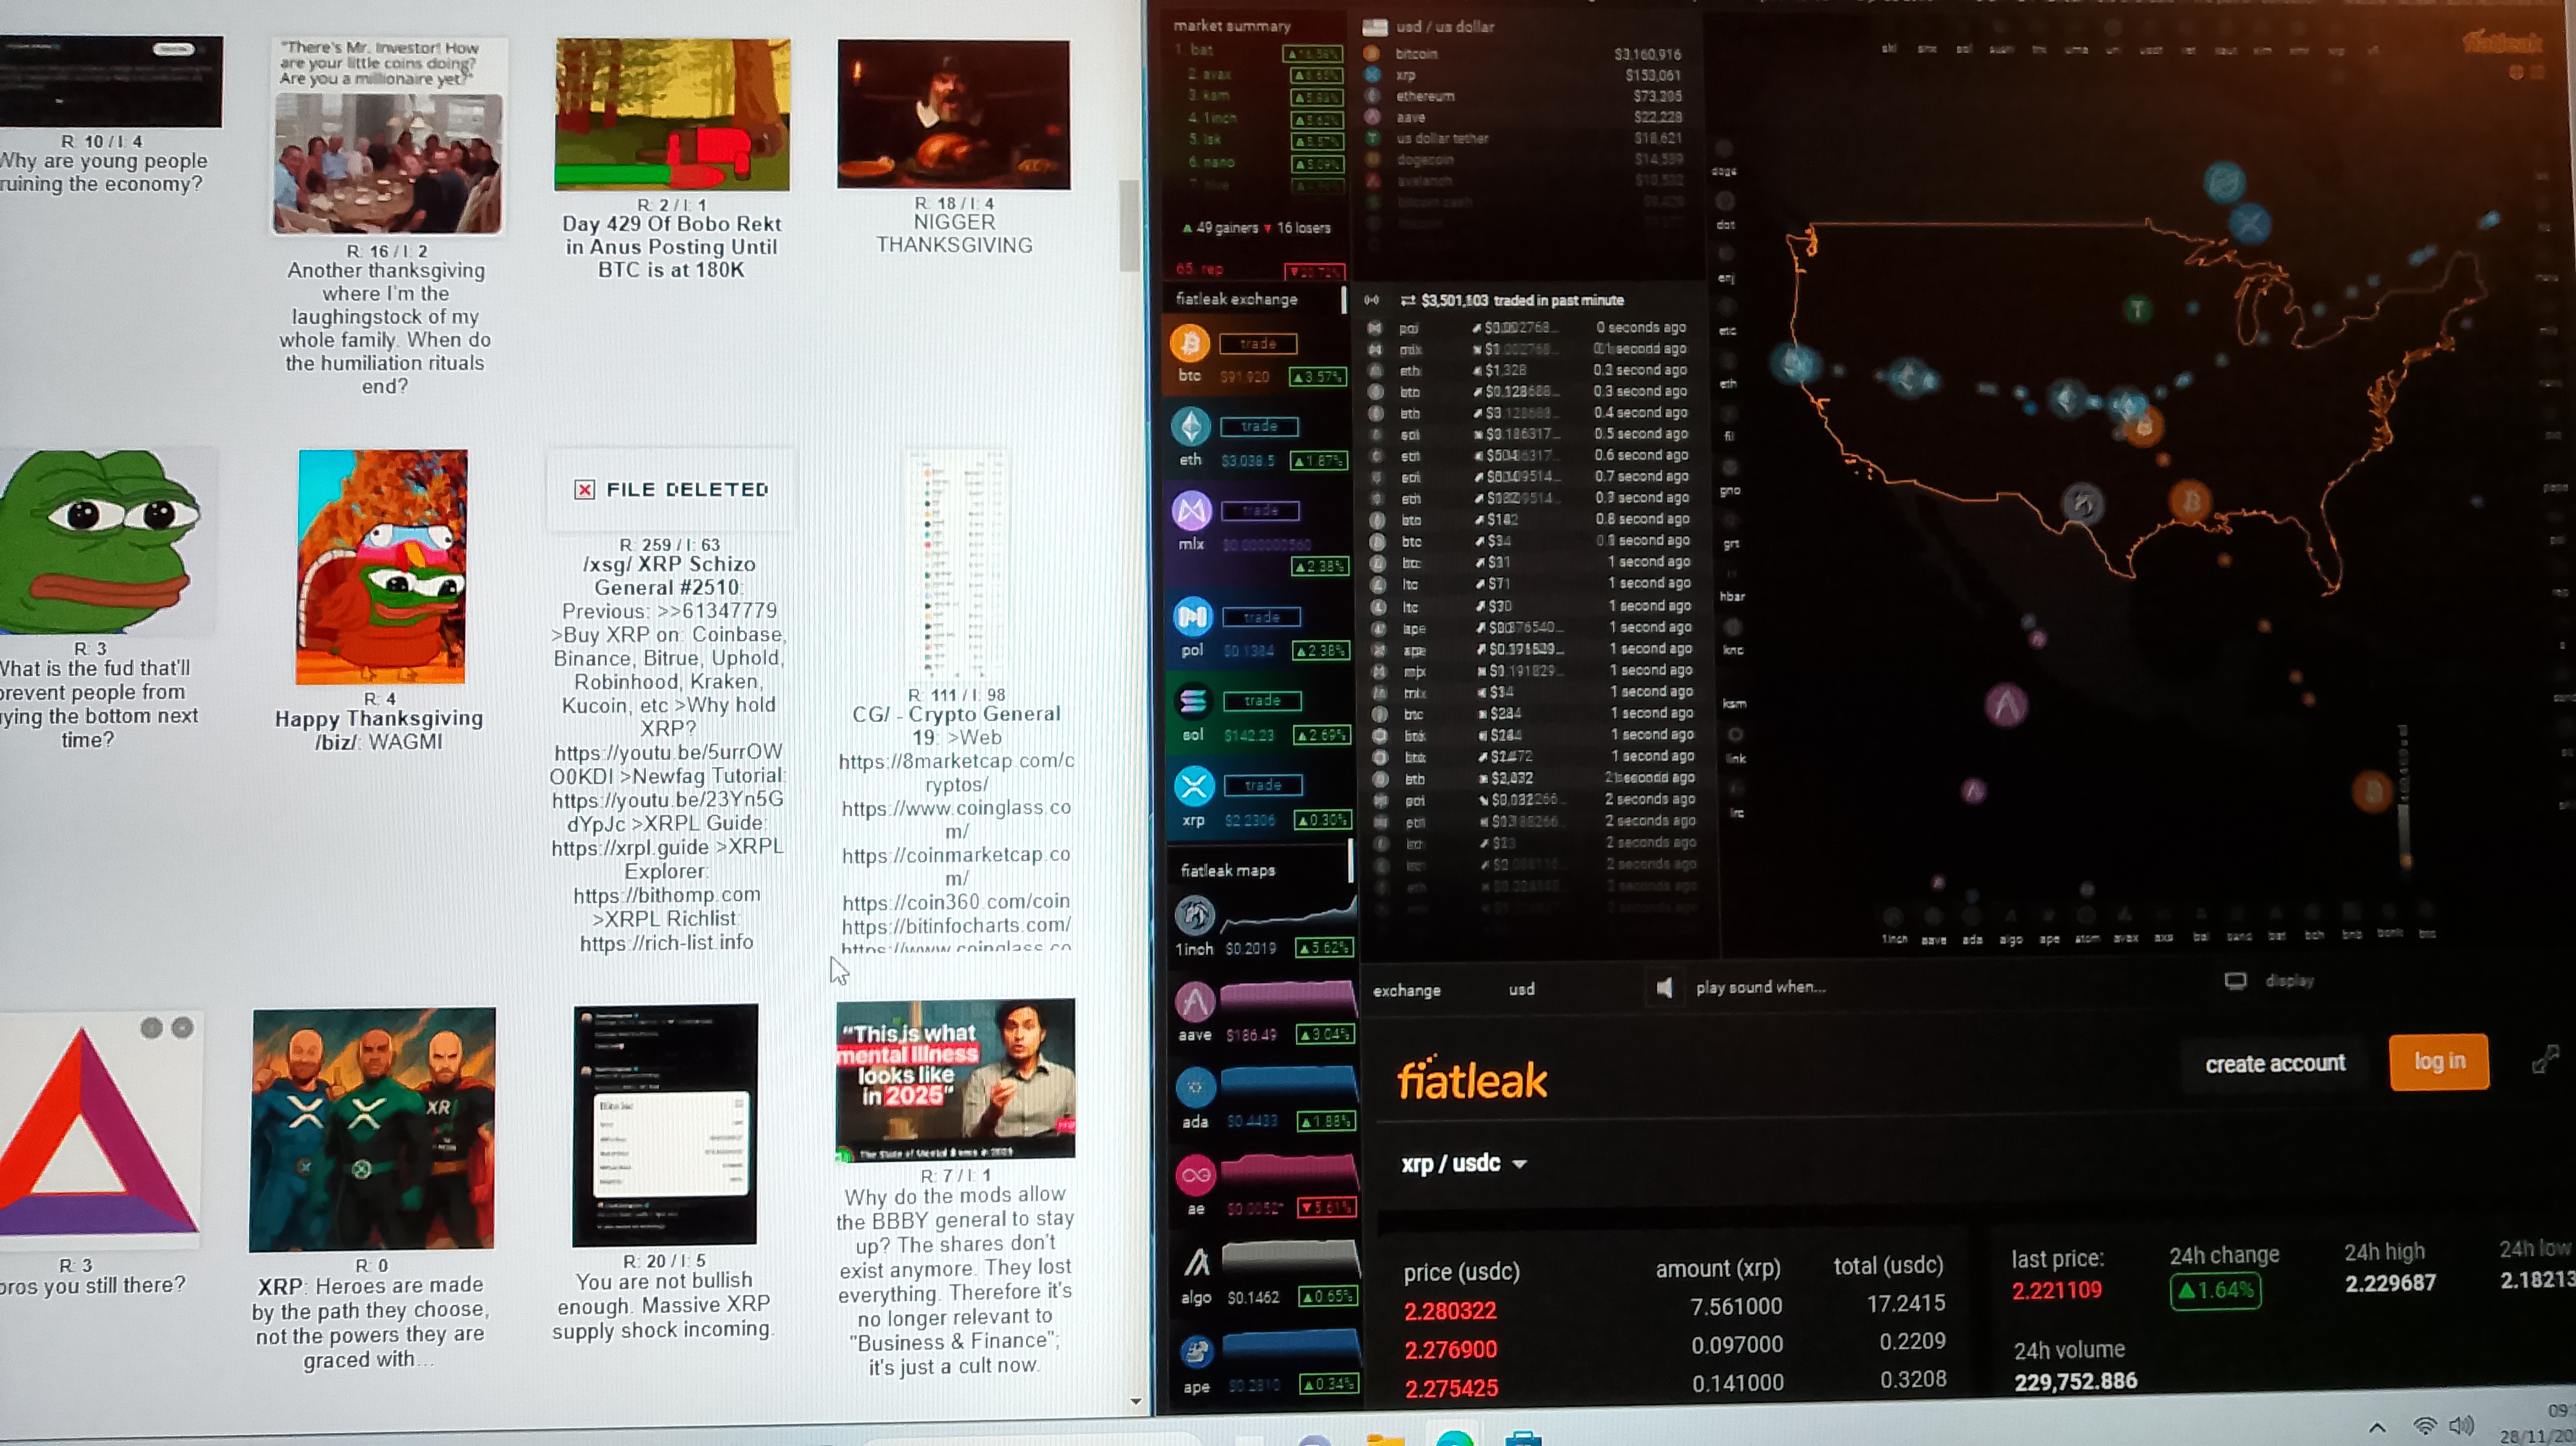Open the usd currency selector

[1521, 989]
